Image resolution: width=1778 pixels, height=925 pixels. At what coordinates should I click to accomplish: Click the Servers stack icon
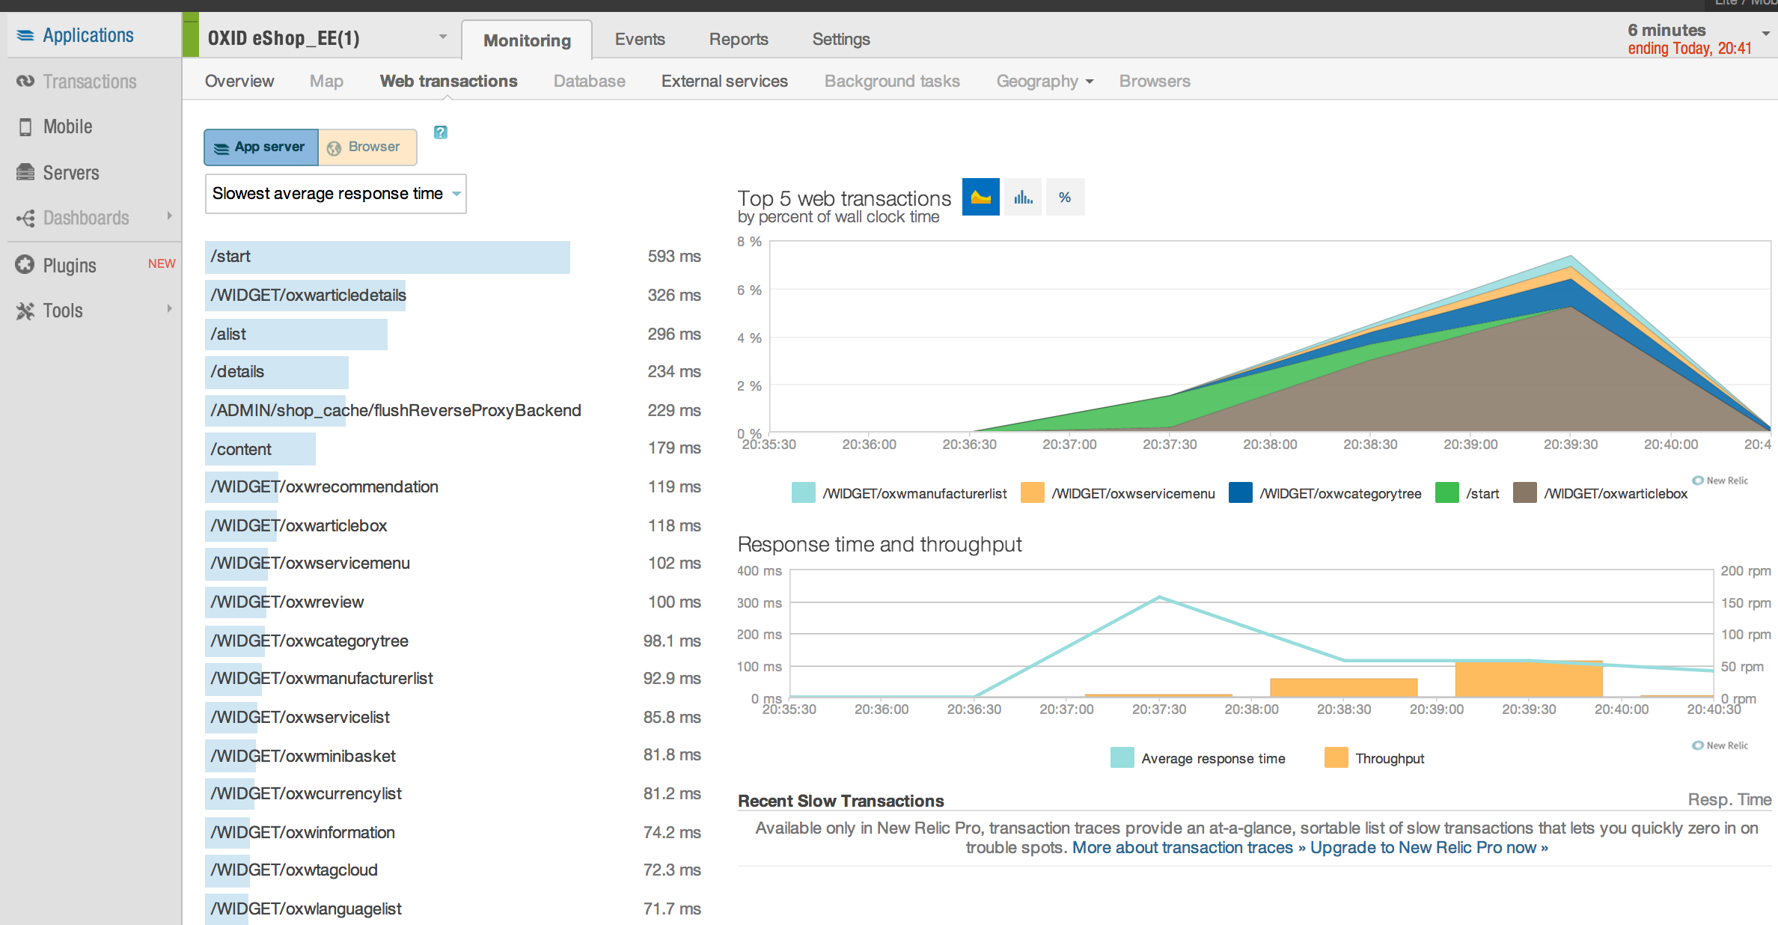tap(25, 172)
